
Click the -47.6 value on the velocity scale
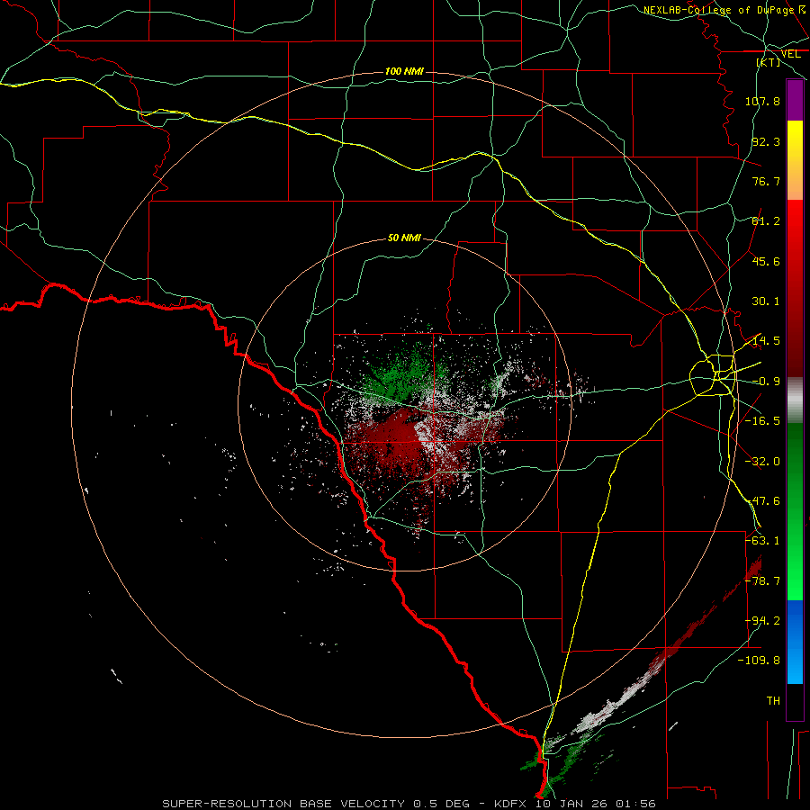762,501
